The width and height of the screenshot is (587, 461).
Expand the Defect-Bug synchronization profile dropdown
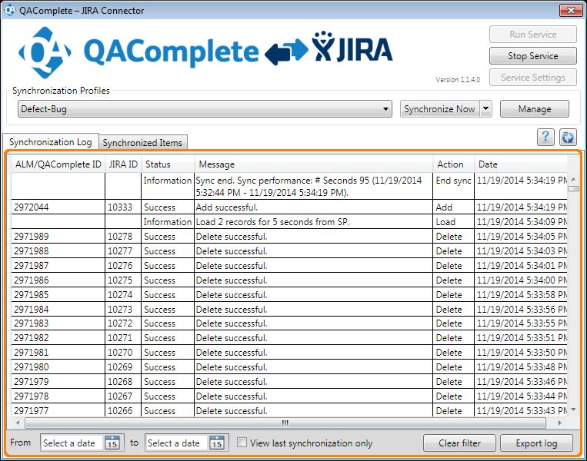205,109
